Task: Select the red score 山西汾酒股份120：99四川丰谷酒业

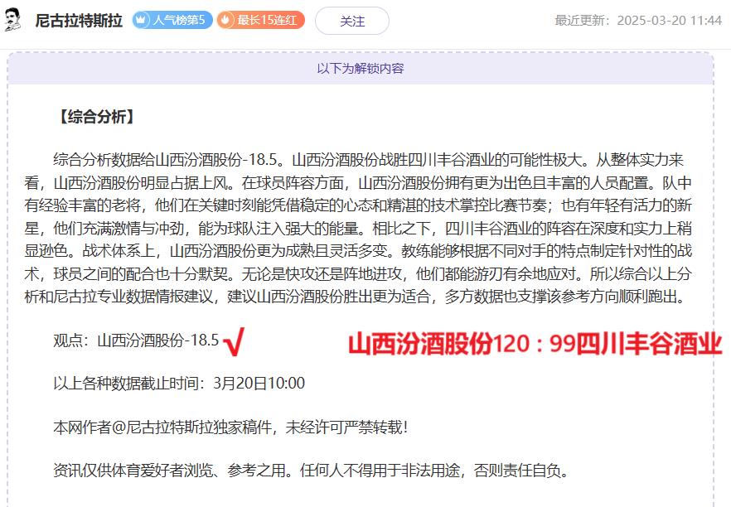Action: tap(535, 344)
